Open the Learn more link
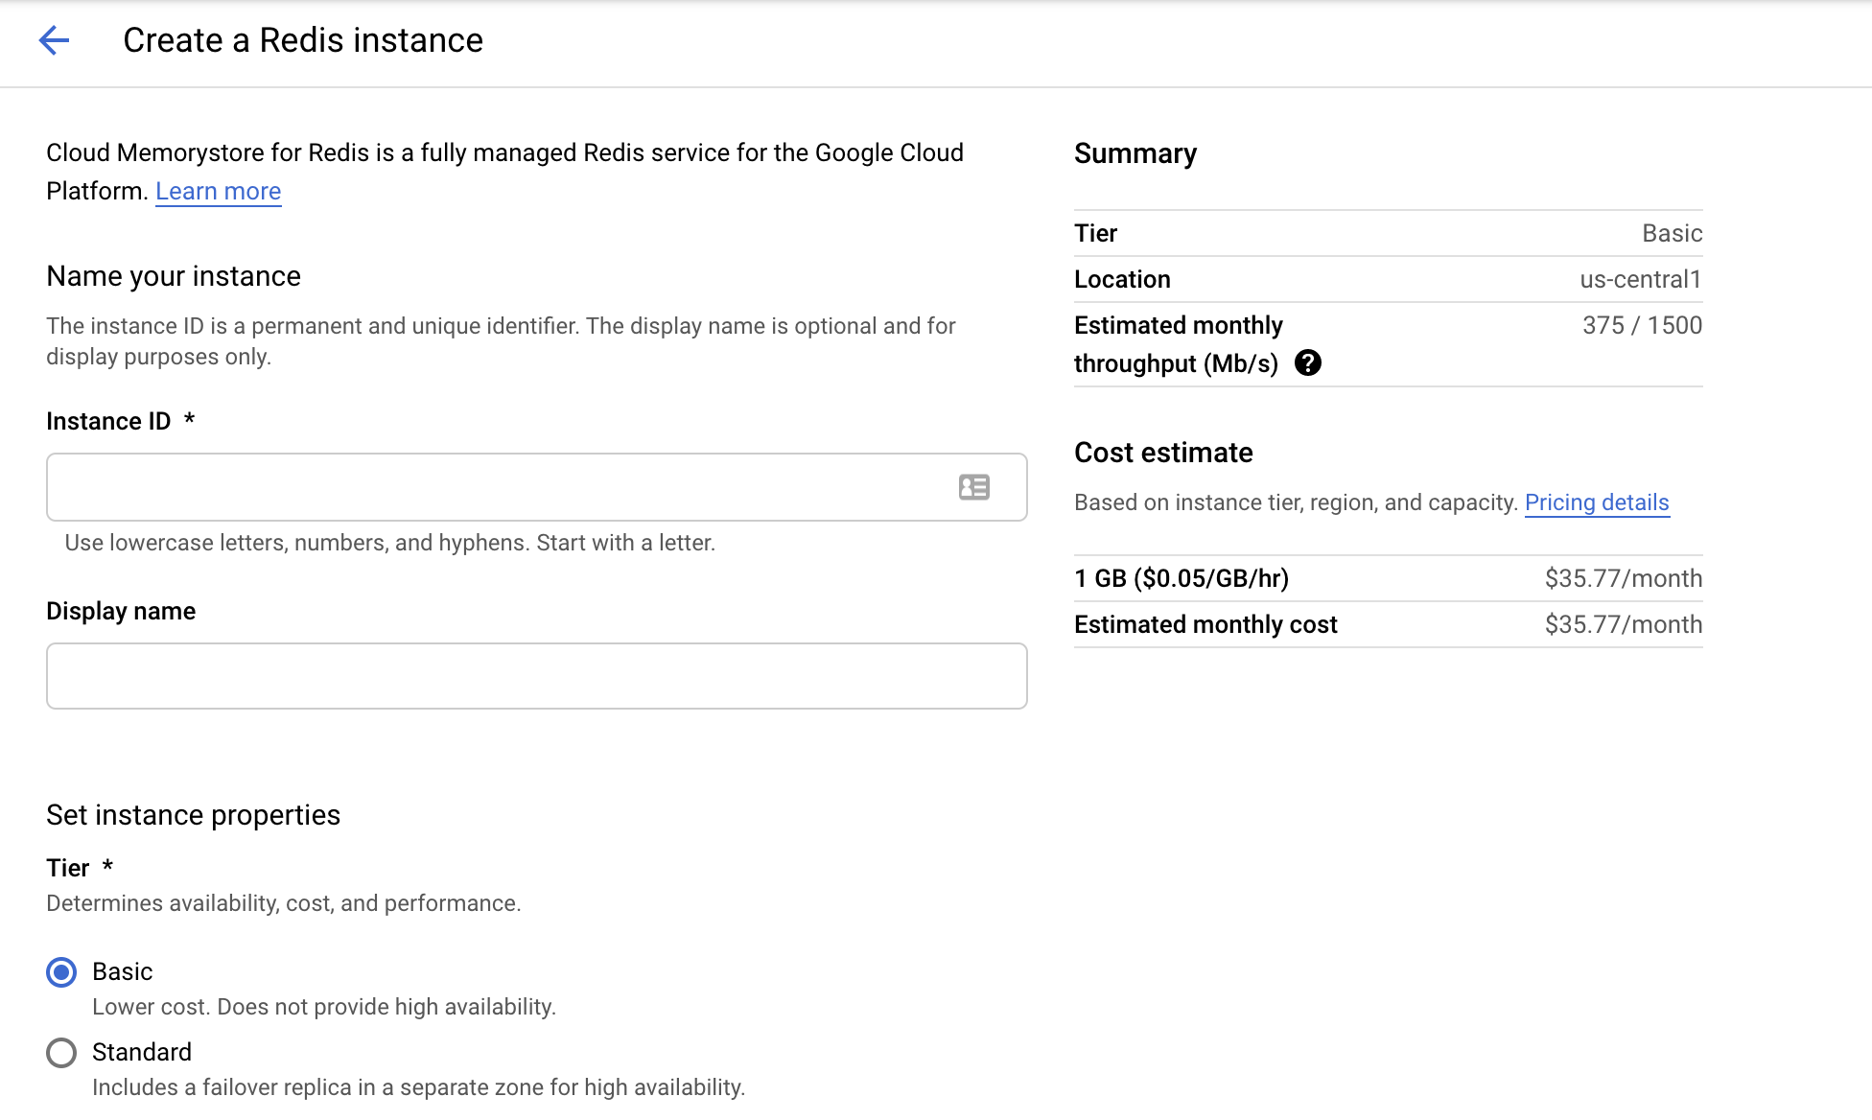 click(218, 192)
